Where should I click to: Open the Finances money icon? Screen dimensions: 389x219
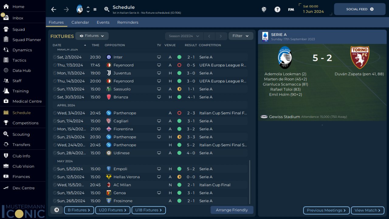click(x=6, y=176)
